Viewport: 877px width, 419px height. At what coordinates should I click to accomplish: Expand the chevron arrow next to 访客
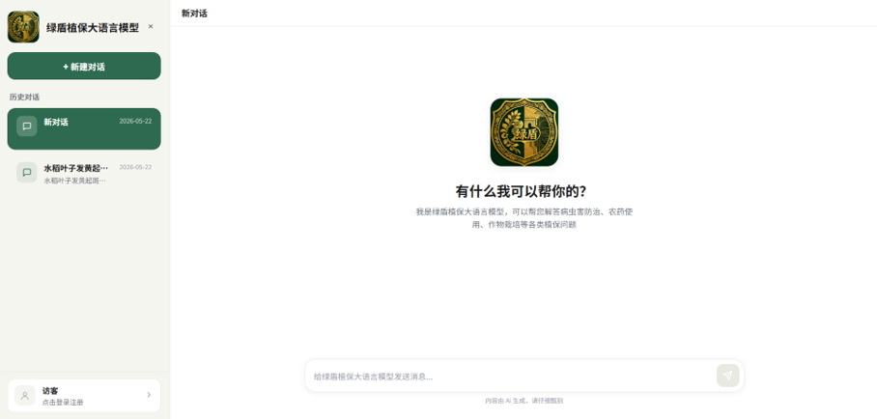point(149,395)
